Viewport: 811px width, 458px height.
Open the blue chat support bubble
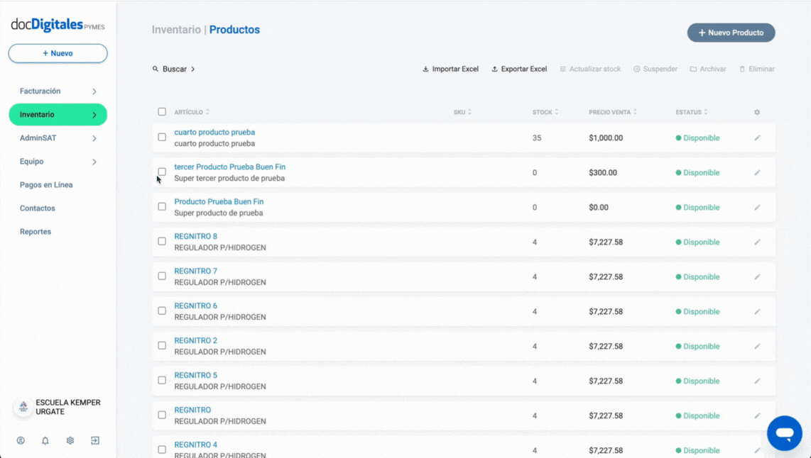tap(784, 433)
